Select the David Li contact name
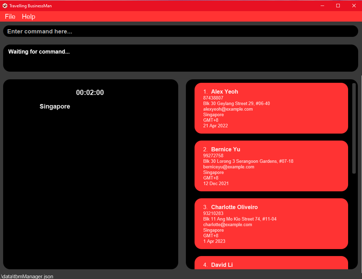 pos(222,265)
